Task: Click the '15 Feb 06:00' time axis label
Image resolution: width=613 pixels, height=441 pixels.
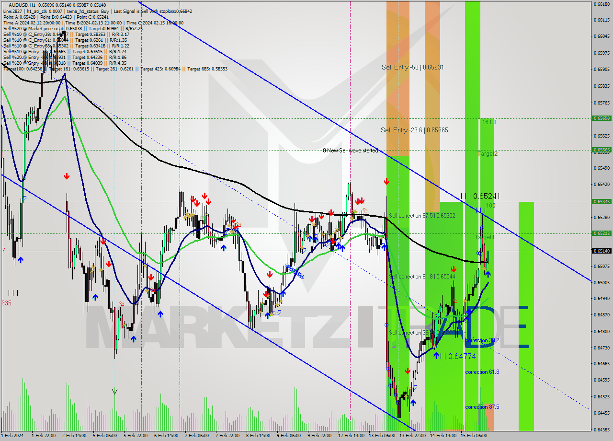Action: point(474,436)
